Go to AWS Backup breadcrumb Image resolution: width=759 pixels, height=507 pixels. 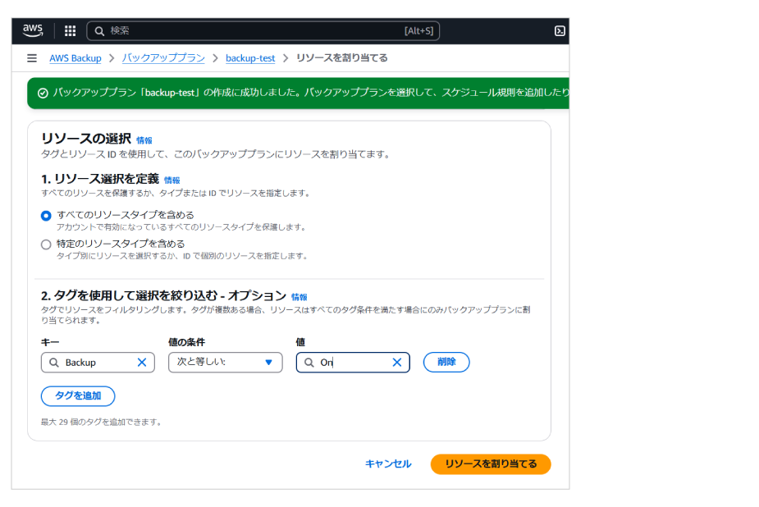tap(75, 58)
